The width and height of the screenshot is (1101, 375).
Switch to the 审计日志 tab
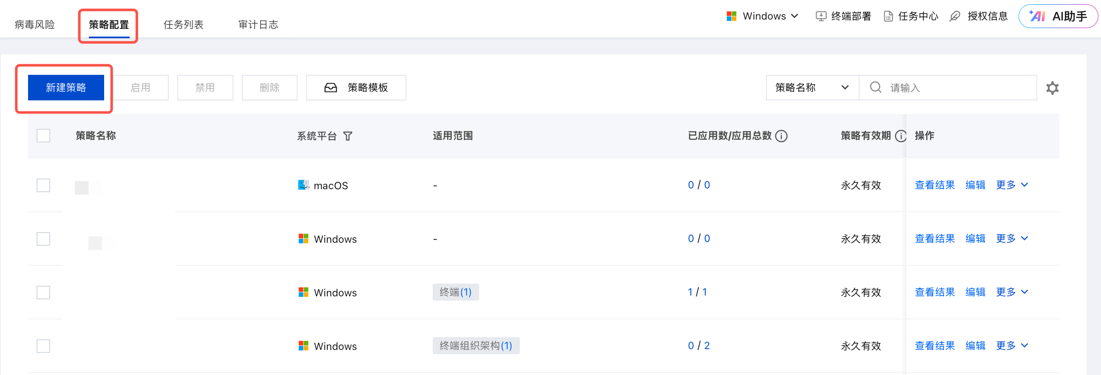point(258,25)
